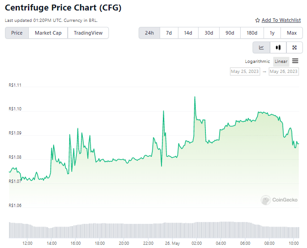Click the R$1.08 axis label
The image size is (307, 248).
pos(15,157)
